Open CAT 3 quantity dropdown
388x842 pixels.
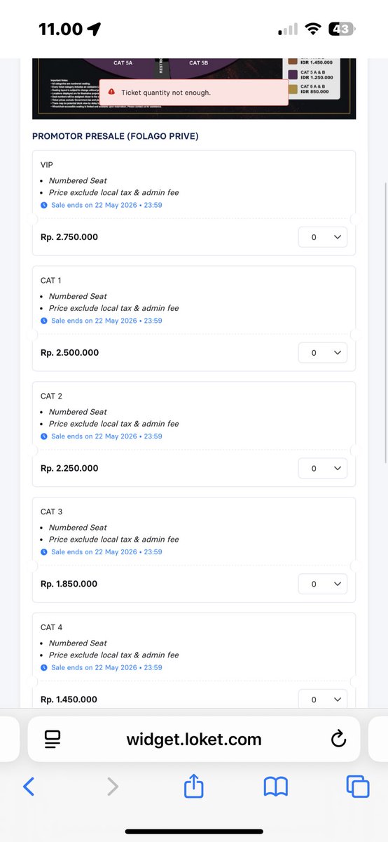323,584
